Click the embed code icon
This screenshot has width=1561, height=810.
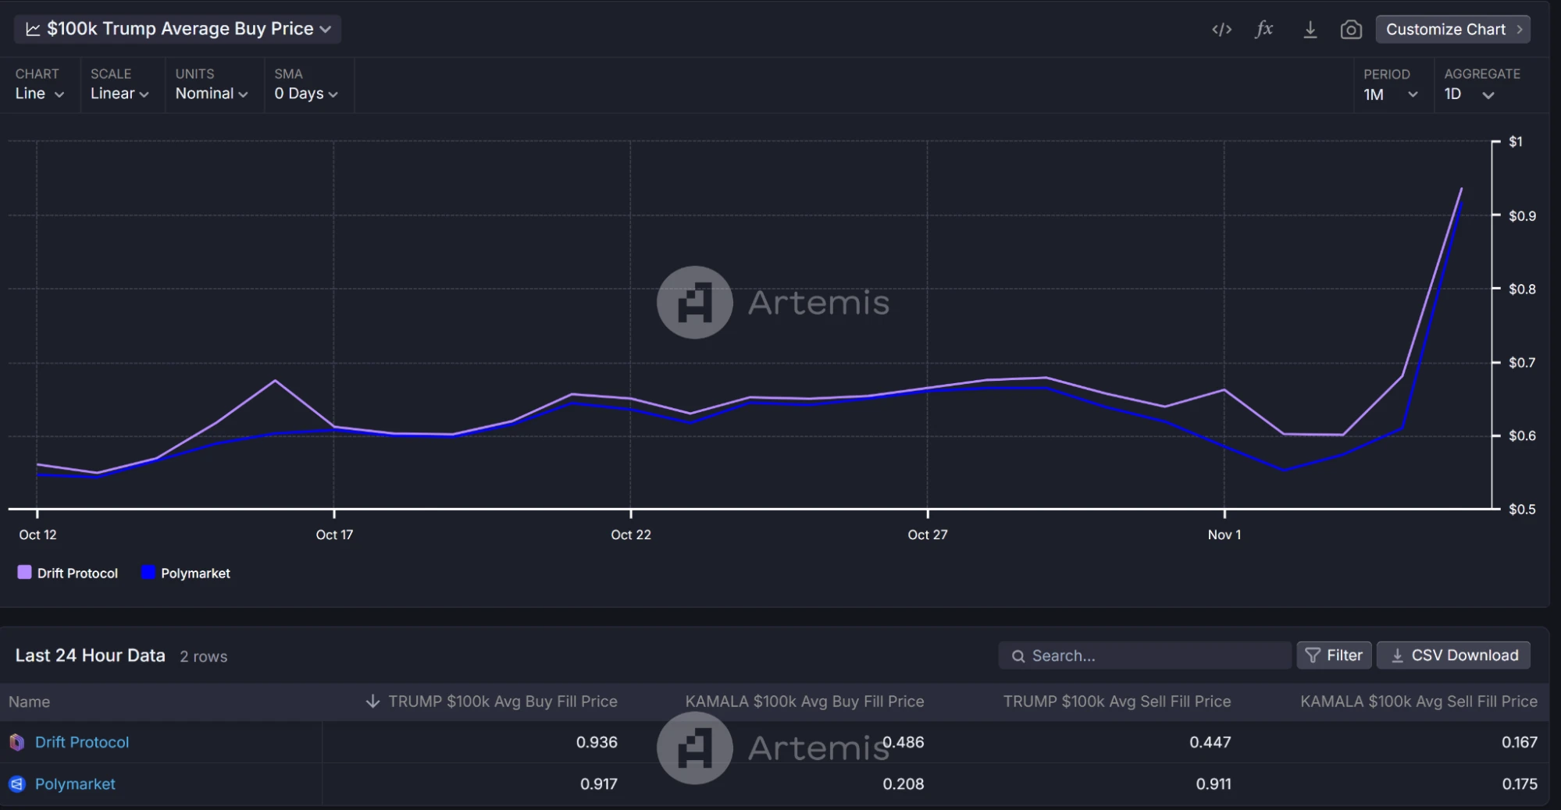[x=1221, y=30]
